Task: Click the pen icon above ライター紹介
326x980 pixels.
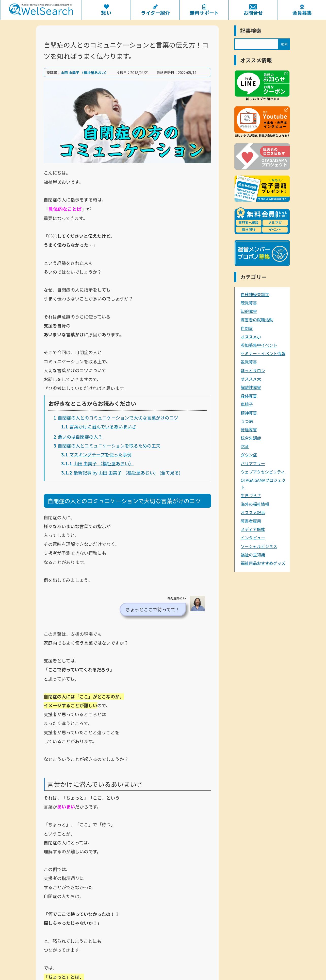Action: click(155, 6)
